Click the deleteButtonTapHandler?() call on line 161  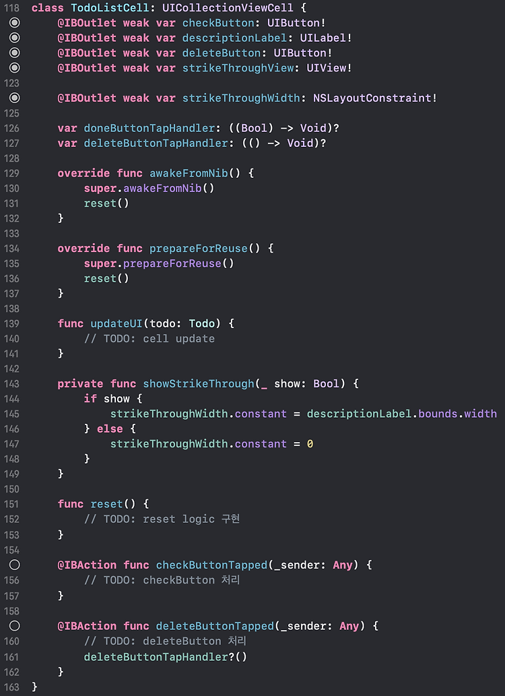[166, 657]
